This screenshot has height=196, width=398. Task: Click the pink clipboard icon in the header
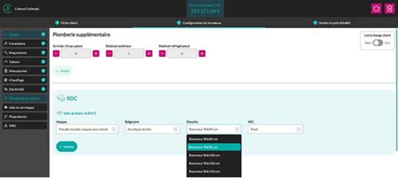[x=389, y=9]
